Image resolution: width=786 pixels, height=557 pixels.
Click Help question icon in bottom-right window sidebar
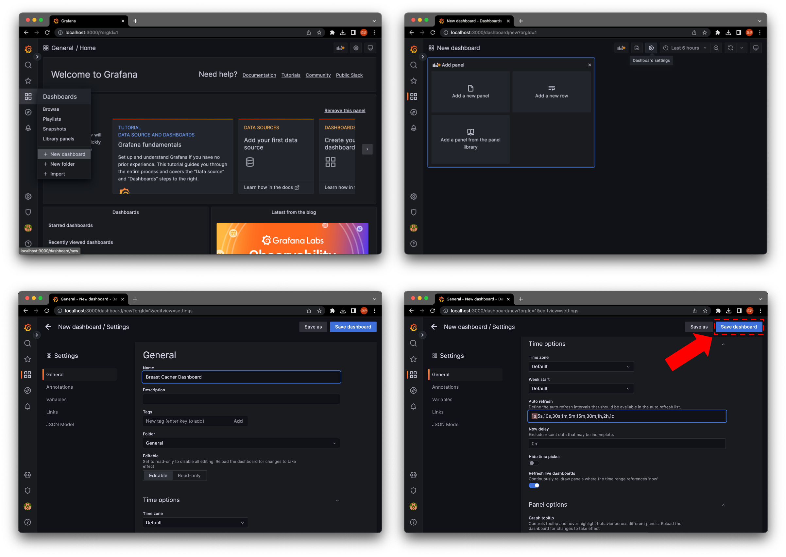(x=413, y=522)
